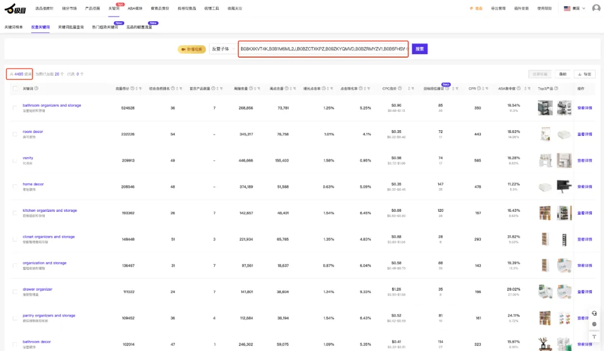Click the help icon beside Top3产品 header

[556, 88]
